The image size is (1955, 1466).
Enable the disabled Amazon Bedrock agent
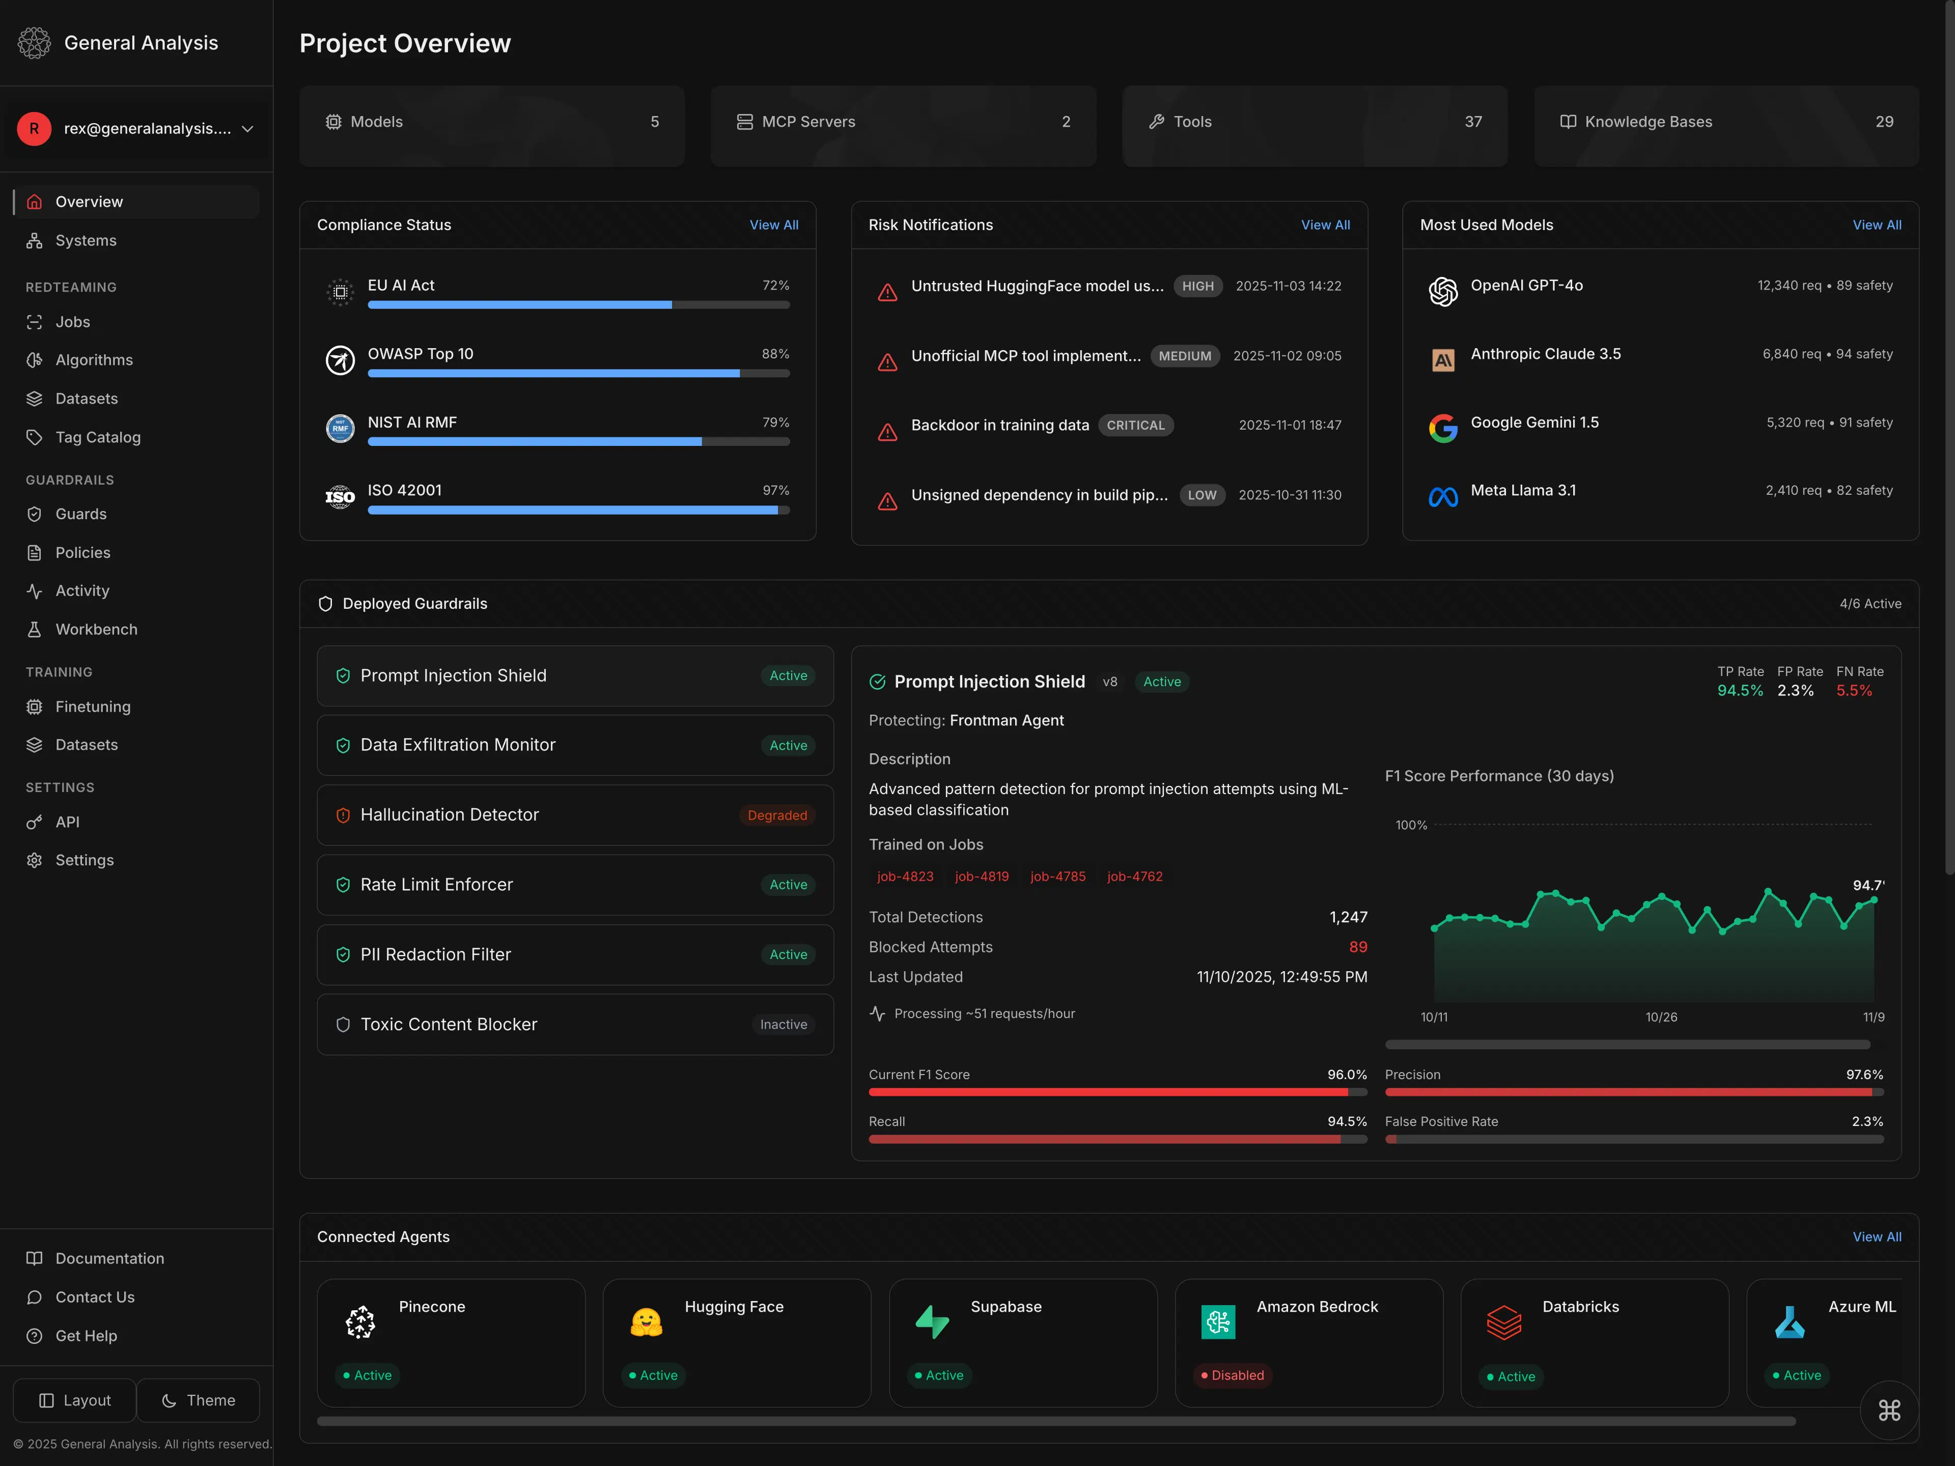(x=1309, y=1343)
